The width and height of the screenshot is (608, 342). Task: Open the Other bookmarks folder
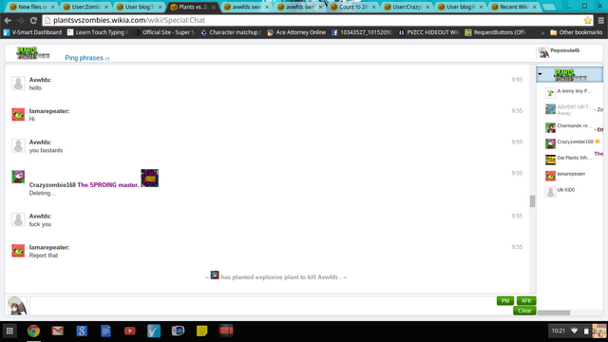(577, 32)
